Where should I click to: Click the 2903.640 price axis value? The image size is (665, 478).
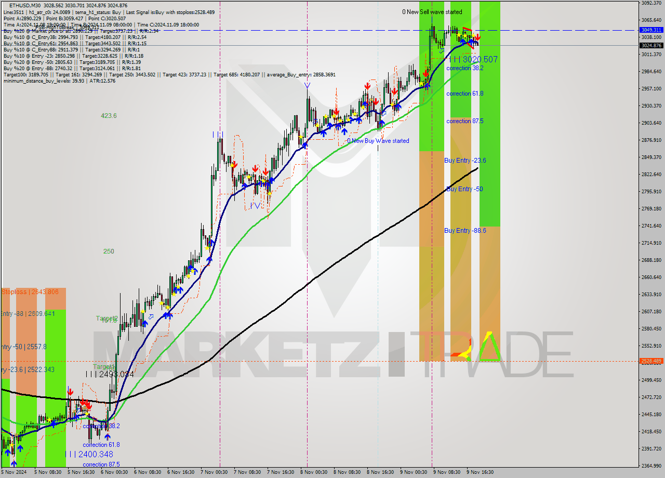pyautogui.click(x=651, y=123)
